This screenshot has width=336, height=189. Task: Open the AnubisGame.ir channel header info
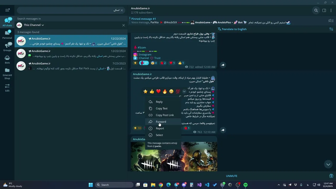click(x=142, y=10)
